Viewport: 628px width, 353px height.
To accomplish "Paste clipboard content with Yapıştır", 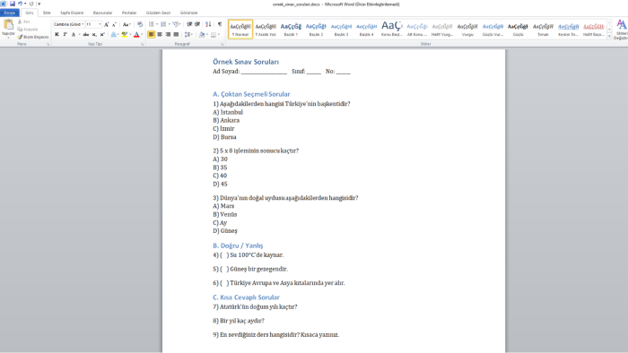I will click(8, 28).
